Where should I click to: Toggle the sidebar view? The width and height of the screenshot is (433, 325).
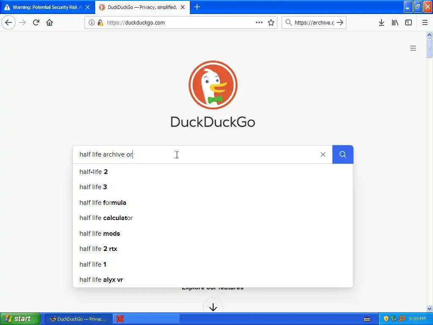point(408,22)
